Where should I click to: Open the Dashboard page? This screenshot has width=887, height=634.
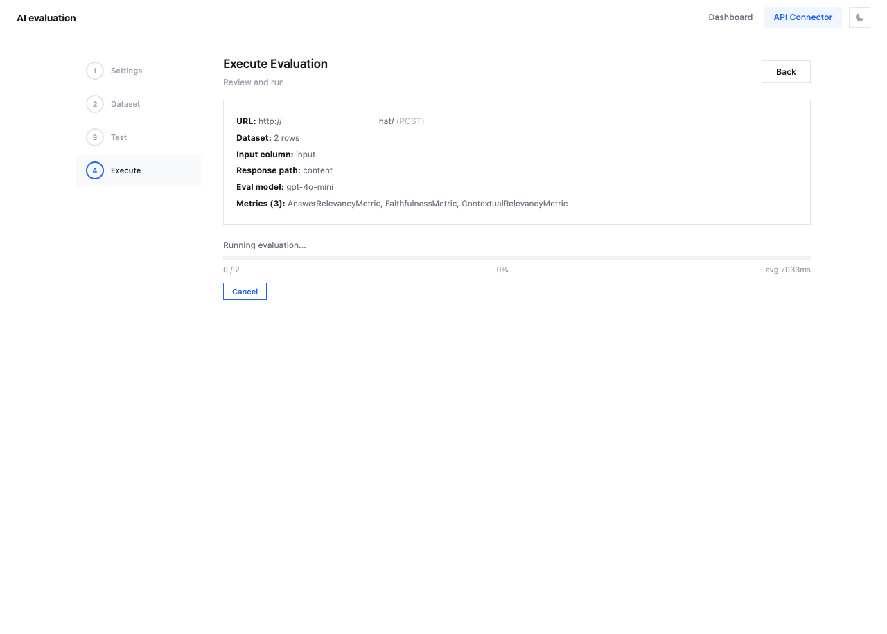(730, 17)
